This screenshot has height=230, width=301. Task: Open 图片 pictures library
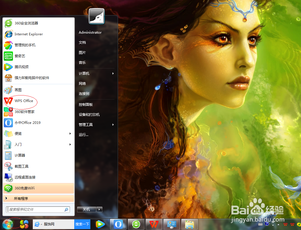coord(82,53)
